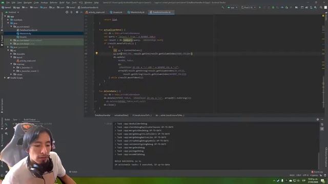This screenshot has height=184, width=328.
Task: Click inside the code editor on db.update line
Action: pyautogui.click(x=119, y=57)
